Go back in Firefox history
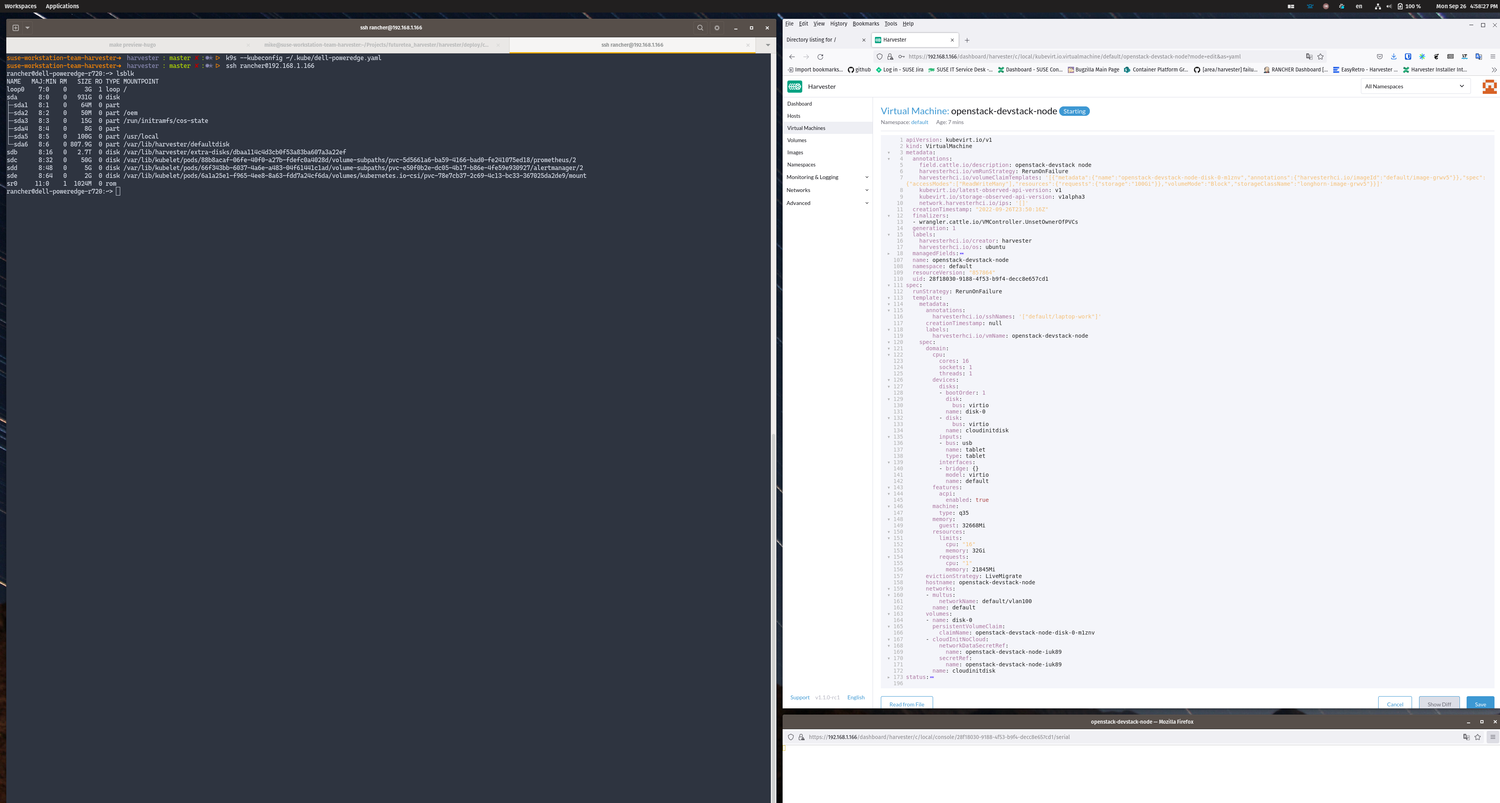 (791, 57)
